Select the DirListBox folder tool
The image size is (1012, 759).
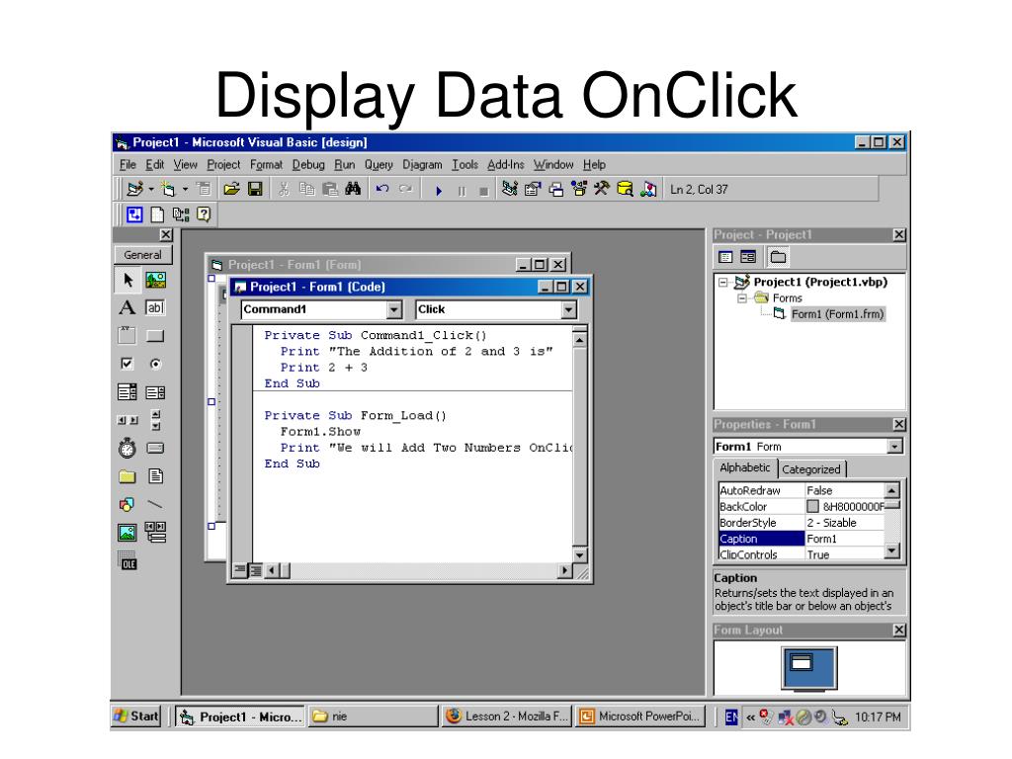tap(127, 476)
